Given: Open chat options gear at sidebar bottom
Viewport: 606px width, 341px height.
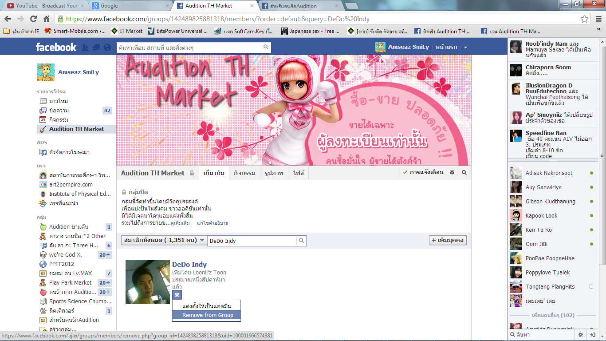Looking at the screenshot, I should point(580,334).
